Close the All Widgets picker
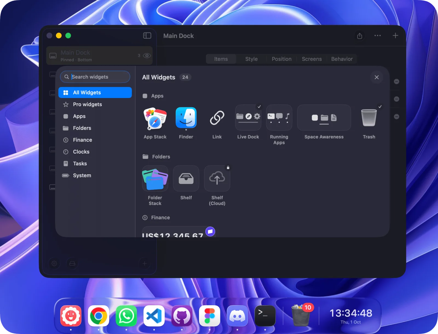 tap(377, 77)
